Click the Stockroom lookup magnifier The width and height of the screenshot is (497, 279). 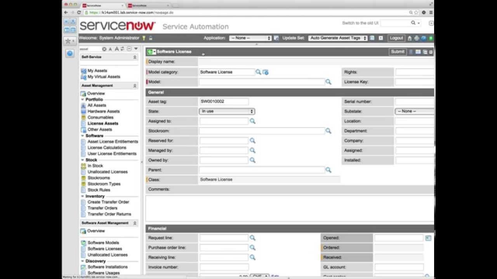tap(328, 131)
